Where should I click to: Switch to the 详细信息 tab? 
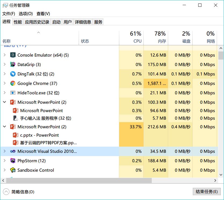click(x=83, y=22)
